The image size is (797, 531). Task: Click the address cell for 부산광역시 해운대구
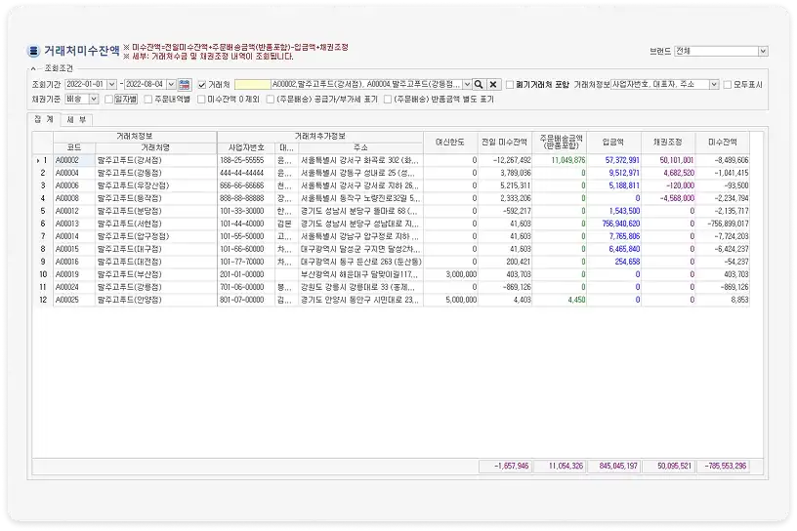360,275
